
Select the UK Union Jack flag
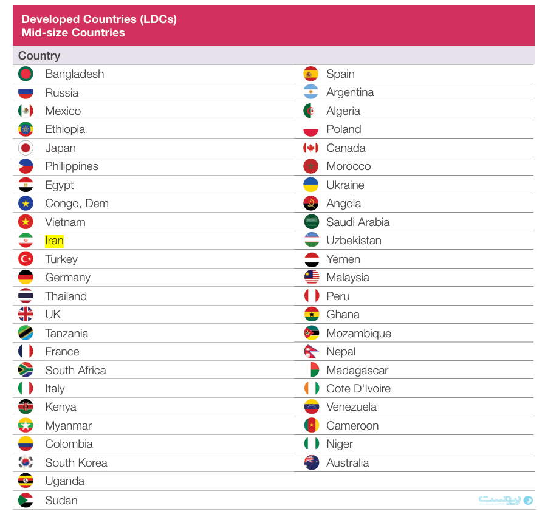click(26, 314)
